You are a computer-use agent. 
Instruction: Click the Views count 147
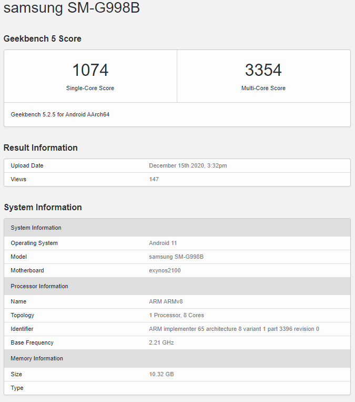click(154, 179)
